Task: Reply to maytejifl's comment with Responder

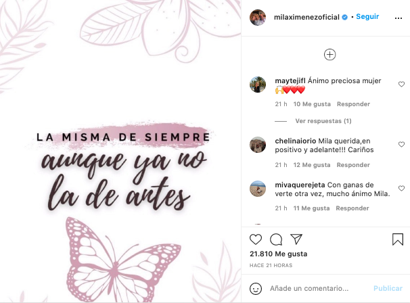Action: click(353, 104)
